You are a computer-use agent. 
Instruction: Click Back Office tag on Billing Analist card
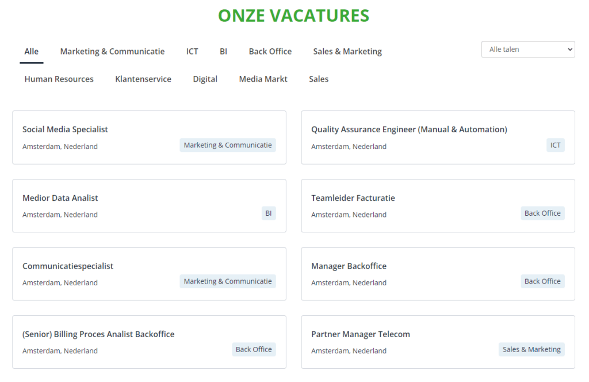[254, 349]
